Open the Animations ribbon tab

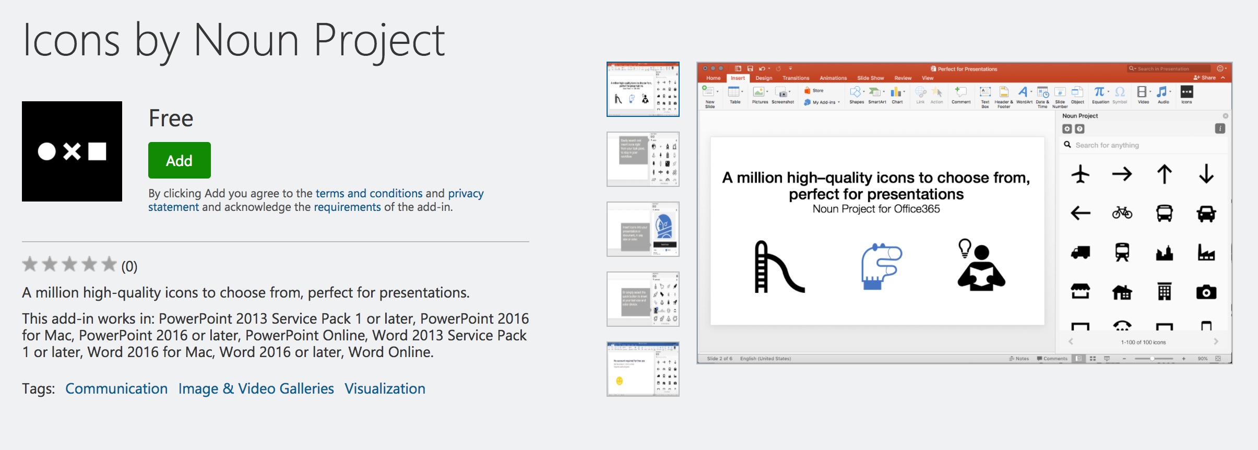tap(833, 78)
